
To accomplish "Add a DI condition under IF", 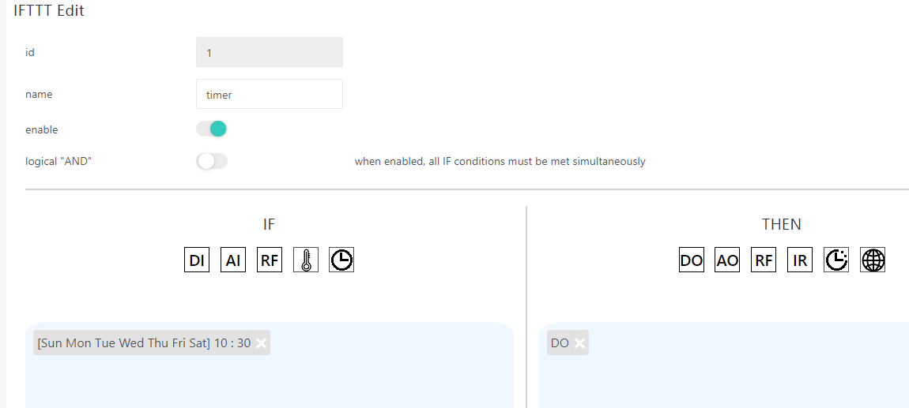I will tap(197, 260).
